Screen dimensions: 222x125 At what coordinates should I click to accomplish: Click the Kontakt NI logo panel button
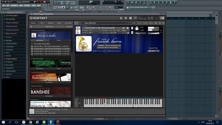click(x=162, y=18)
